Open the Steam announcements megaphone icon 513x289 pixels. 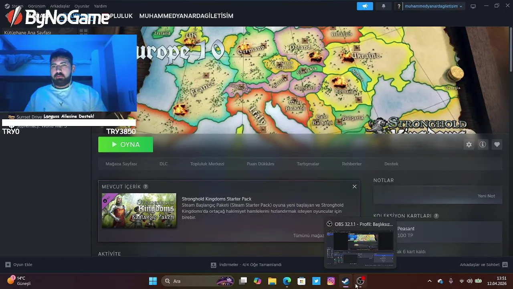click(x=365, y=6)
